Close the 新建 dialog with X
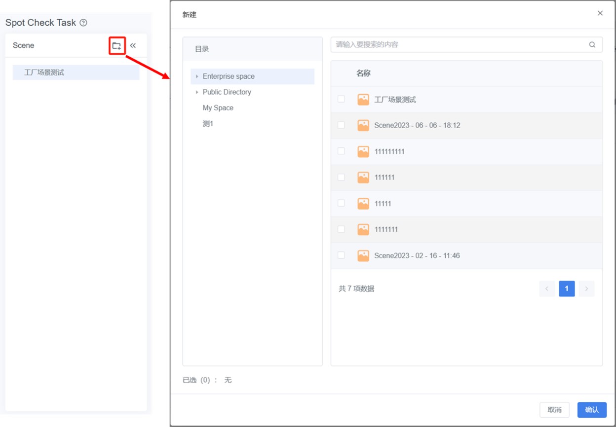Image resolution: width=616 pixels, height=427 pixels. coord(600,13)
